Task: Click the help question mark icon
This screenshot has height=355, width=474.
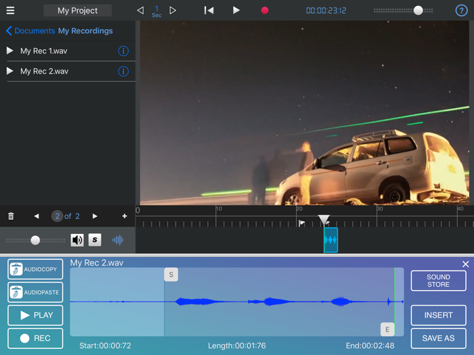Action: [461, 11]
